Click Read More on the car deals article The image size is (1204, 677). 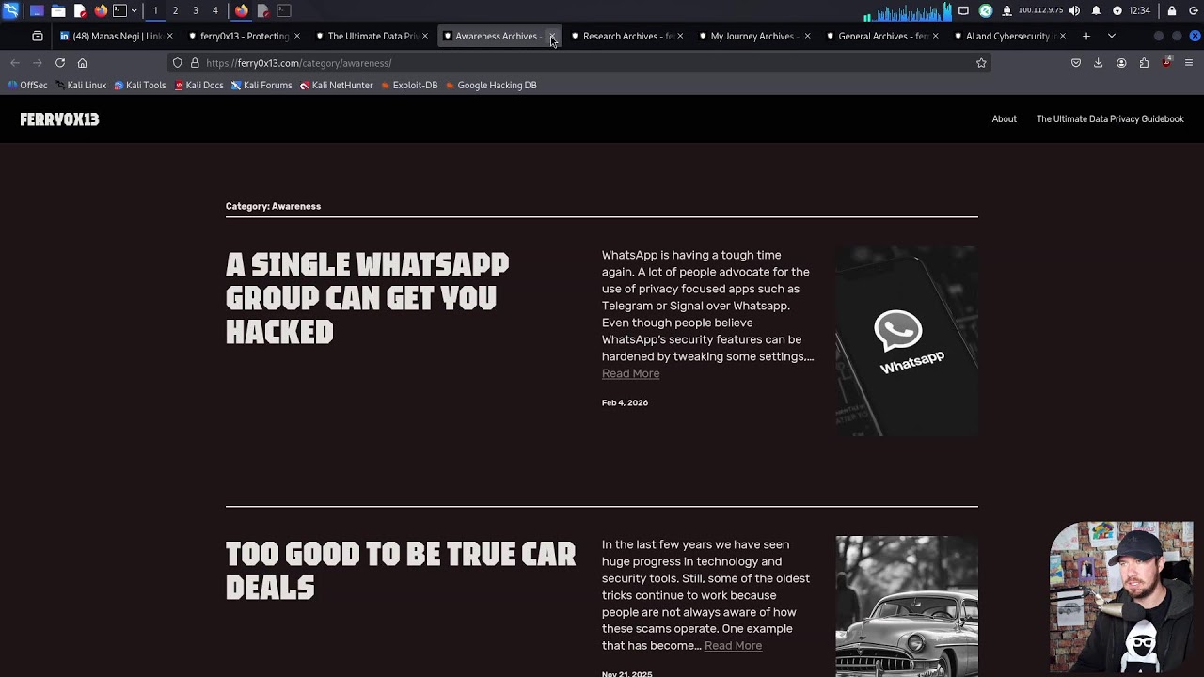pyautogui.click(x=733, y=646)
